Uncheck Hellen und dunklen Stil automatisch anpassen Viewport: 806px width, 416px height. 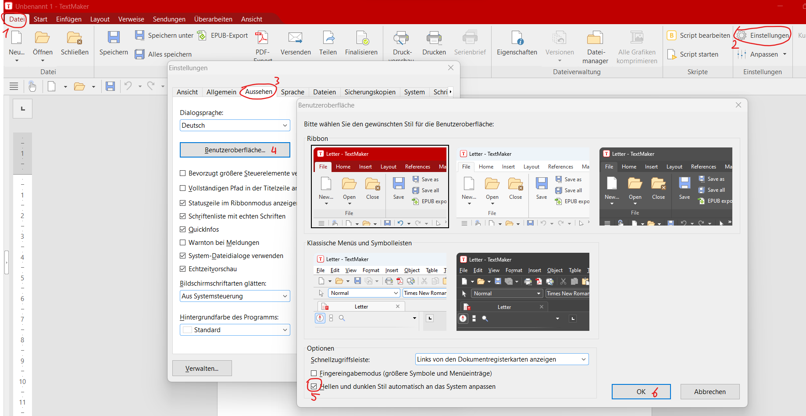pos(314,387)
